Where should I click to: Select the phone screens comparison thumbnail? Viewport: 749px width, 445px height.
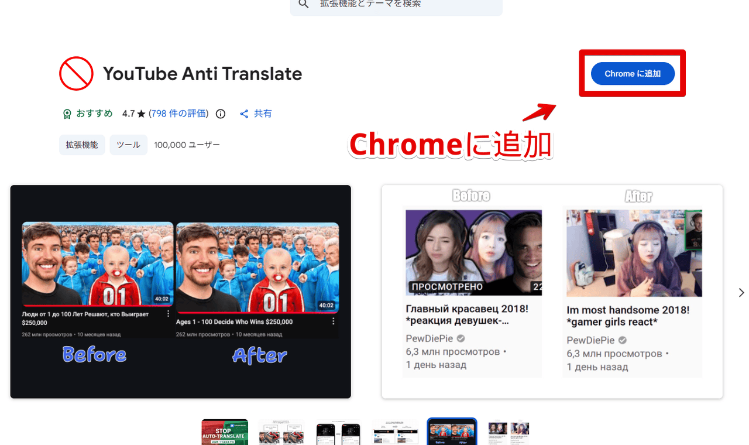338,432
